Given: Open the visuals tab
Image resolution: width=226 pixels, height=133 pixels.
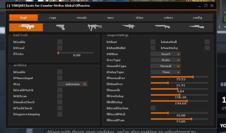Looking at the screenshot, I should 81,17.
